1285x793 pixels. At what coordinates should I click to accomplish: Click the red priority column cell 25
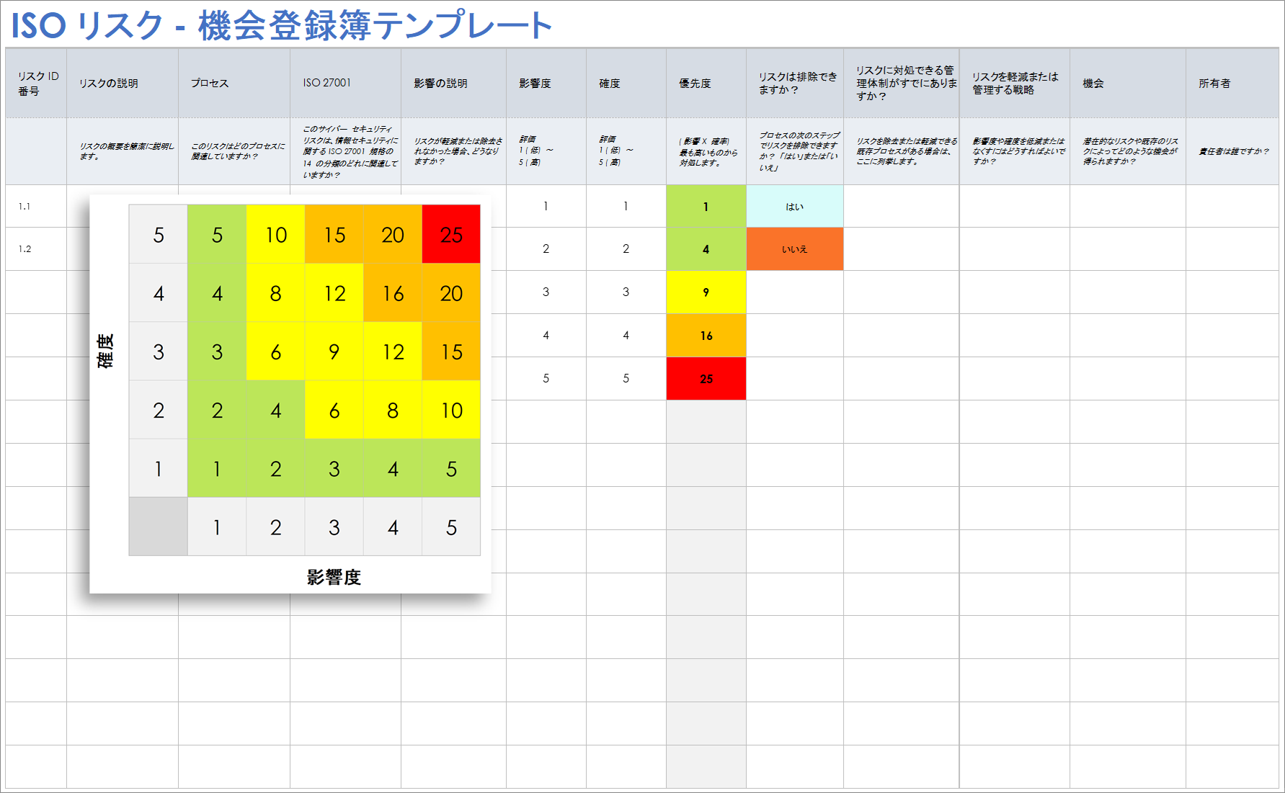coord(706,378)
